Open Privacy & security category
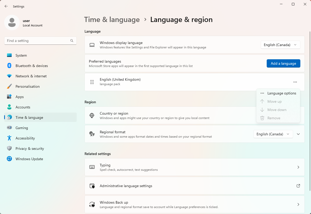311x214 pixels. coord(40,149)
